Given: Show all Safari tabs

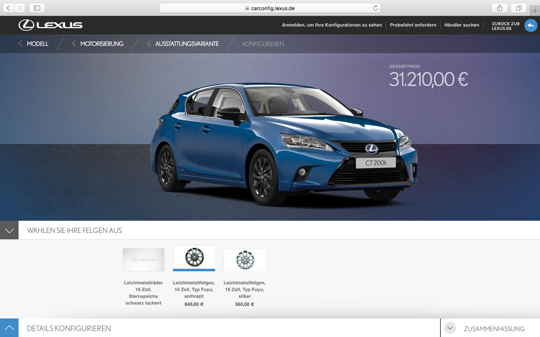Looking at the screenshot, I should [x=518, y=8].
